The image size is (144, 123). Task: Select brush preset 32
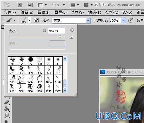coord(21,61)
